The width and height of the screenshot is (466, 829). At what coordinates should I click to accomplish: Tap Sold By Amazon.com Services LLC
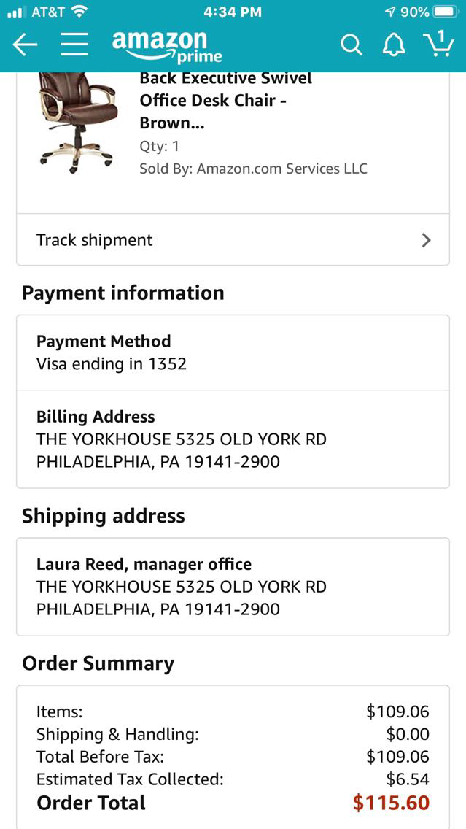click(253, 169)
